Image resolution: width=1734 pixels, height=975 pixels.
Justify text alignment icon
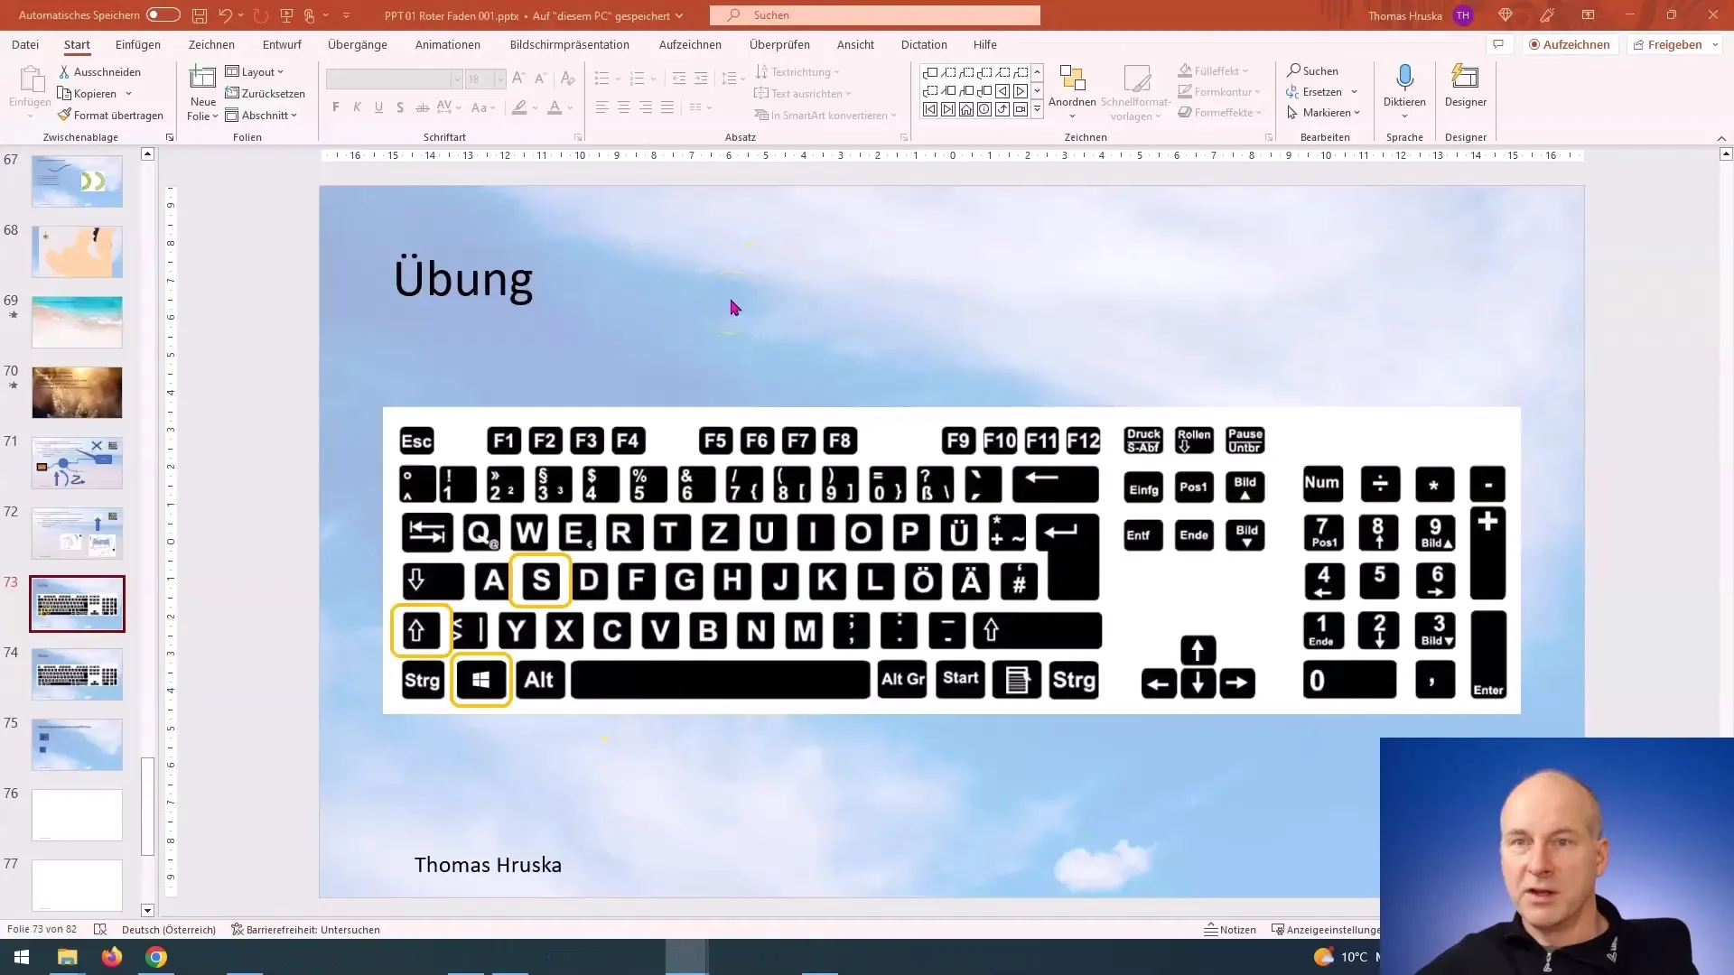click(667, 107)
